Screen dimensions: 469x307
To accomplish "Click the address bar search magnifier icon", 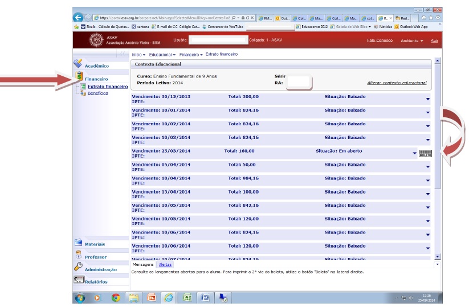I will pyautogui.click(x=234, y=18).
